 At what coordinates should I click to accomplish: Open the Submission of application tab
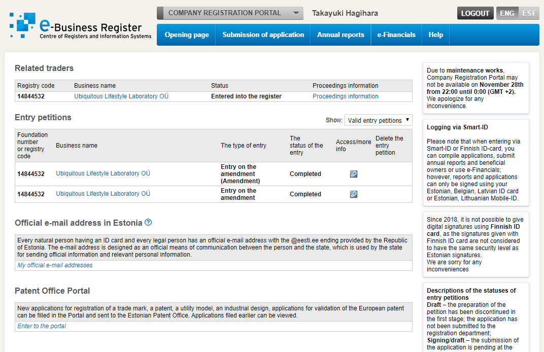pyautogui.click(x=263, y=34)
